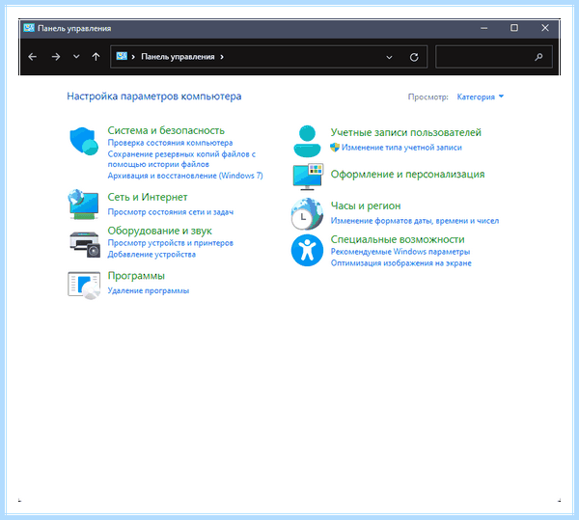Click the search magnifier icon
The height and width of the screenshot is (520, 579).
coord(538,57)
